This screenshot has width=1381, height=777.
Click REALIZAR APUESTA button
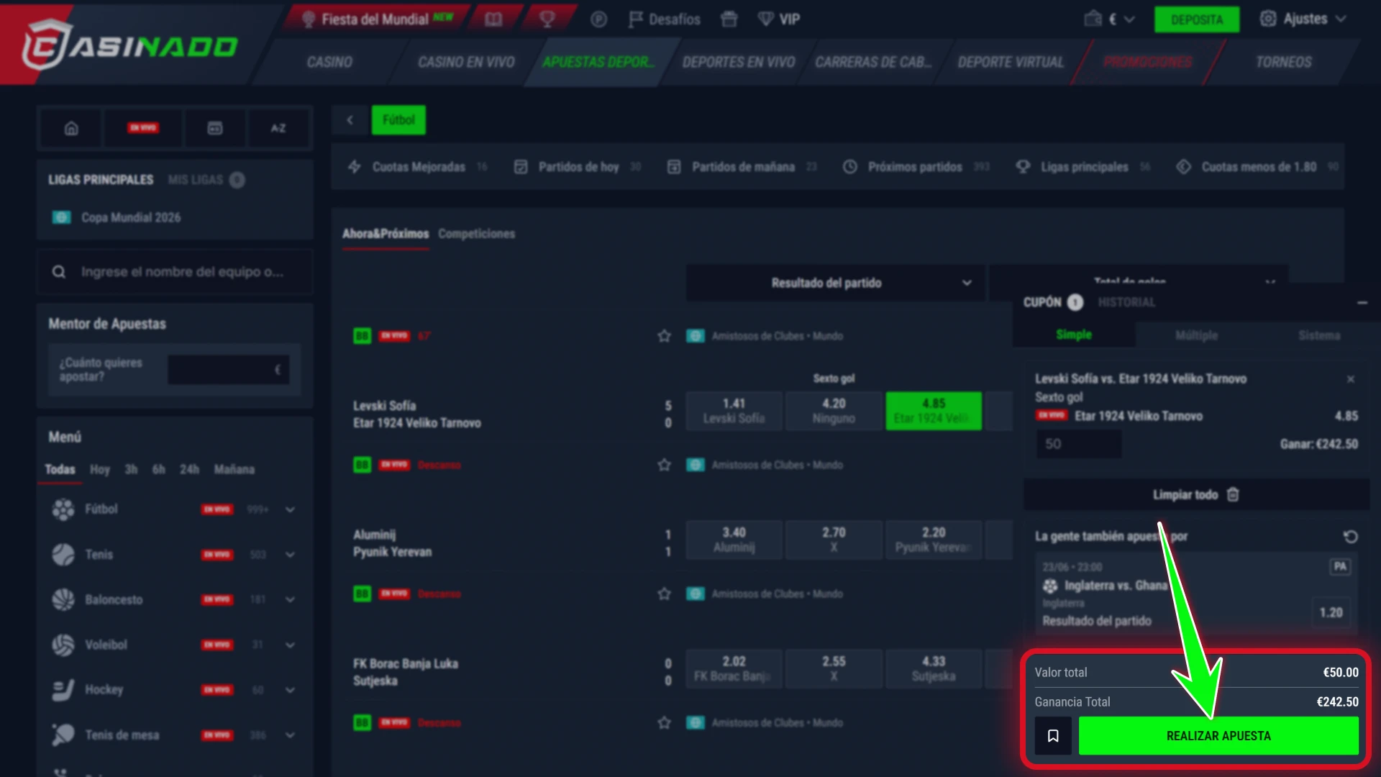(1218, 735)
